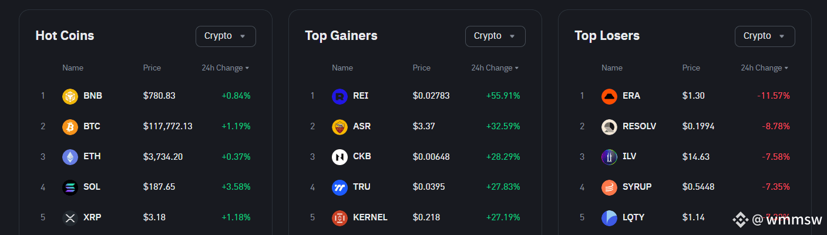The image size is (827, 235).
Task: Open the ASR coin name link
Action: [x=362, y=126]
